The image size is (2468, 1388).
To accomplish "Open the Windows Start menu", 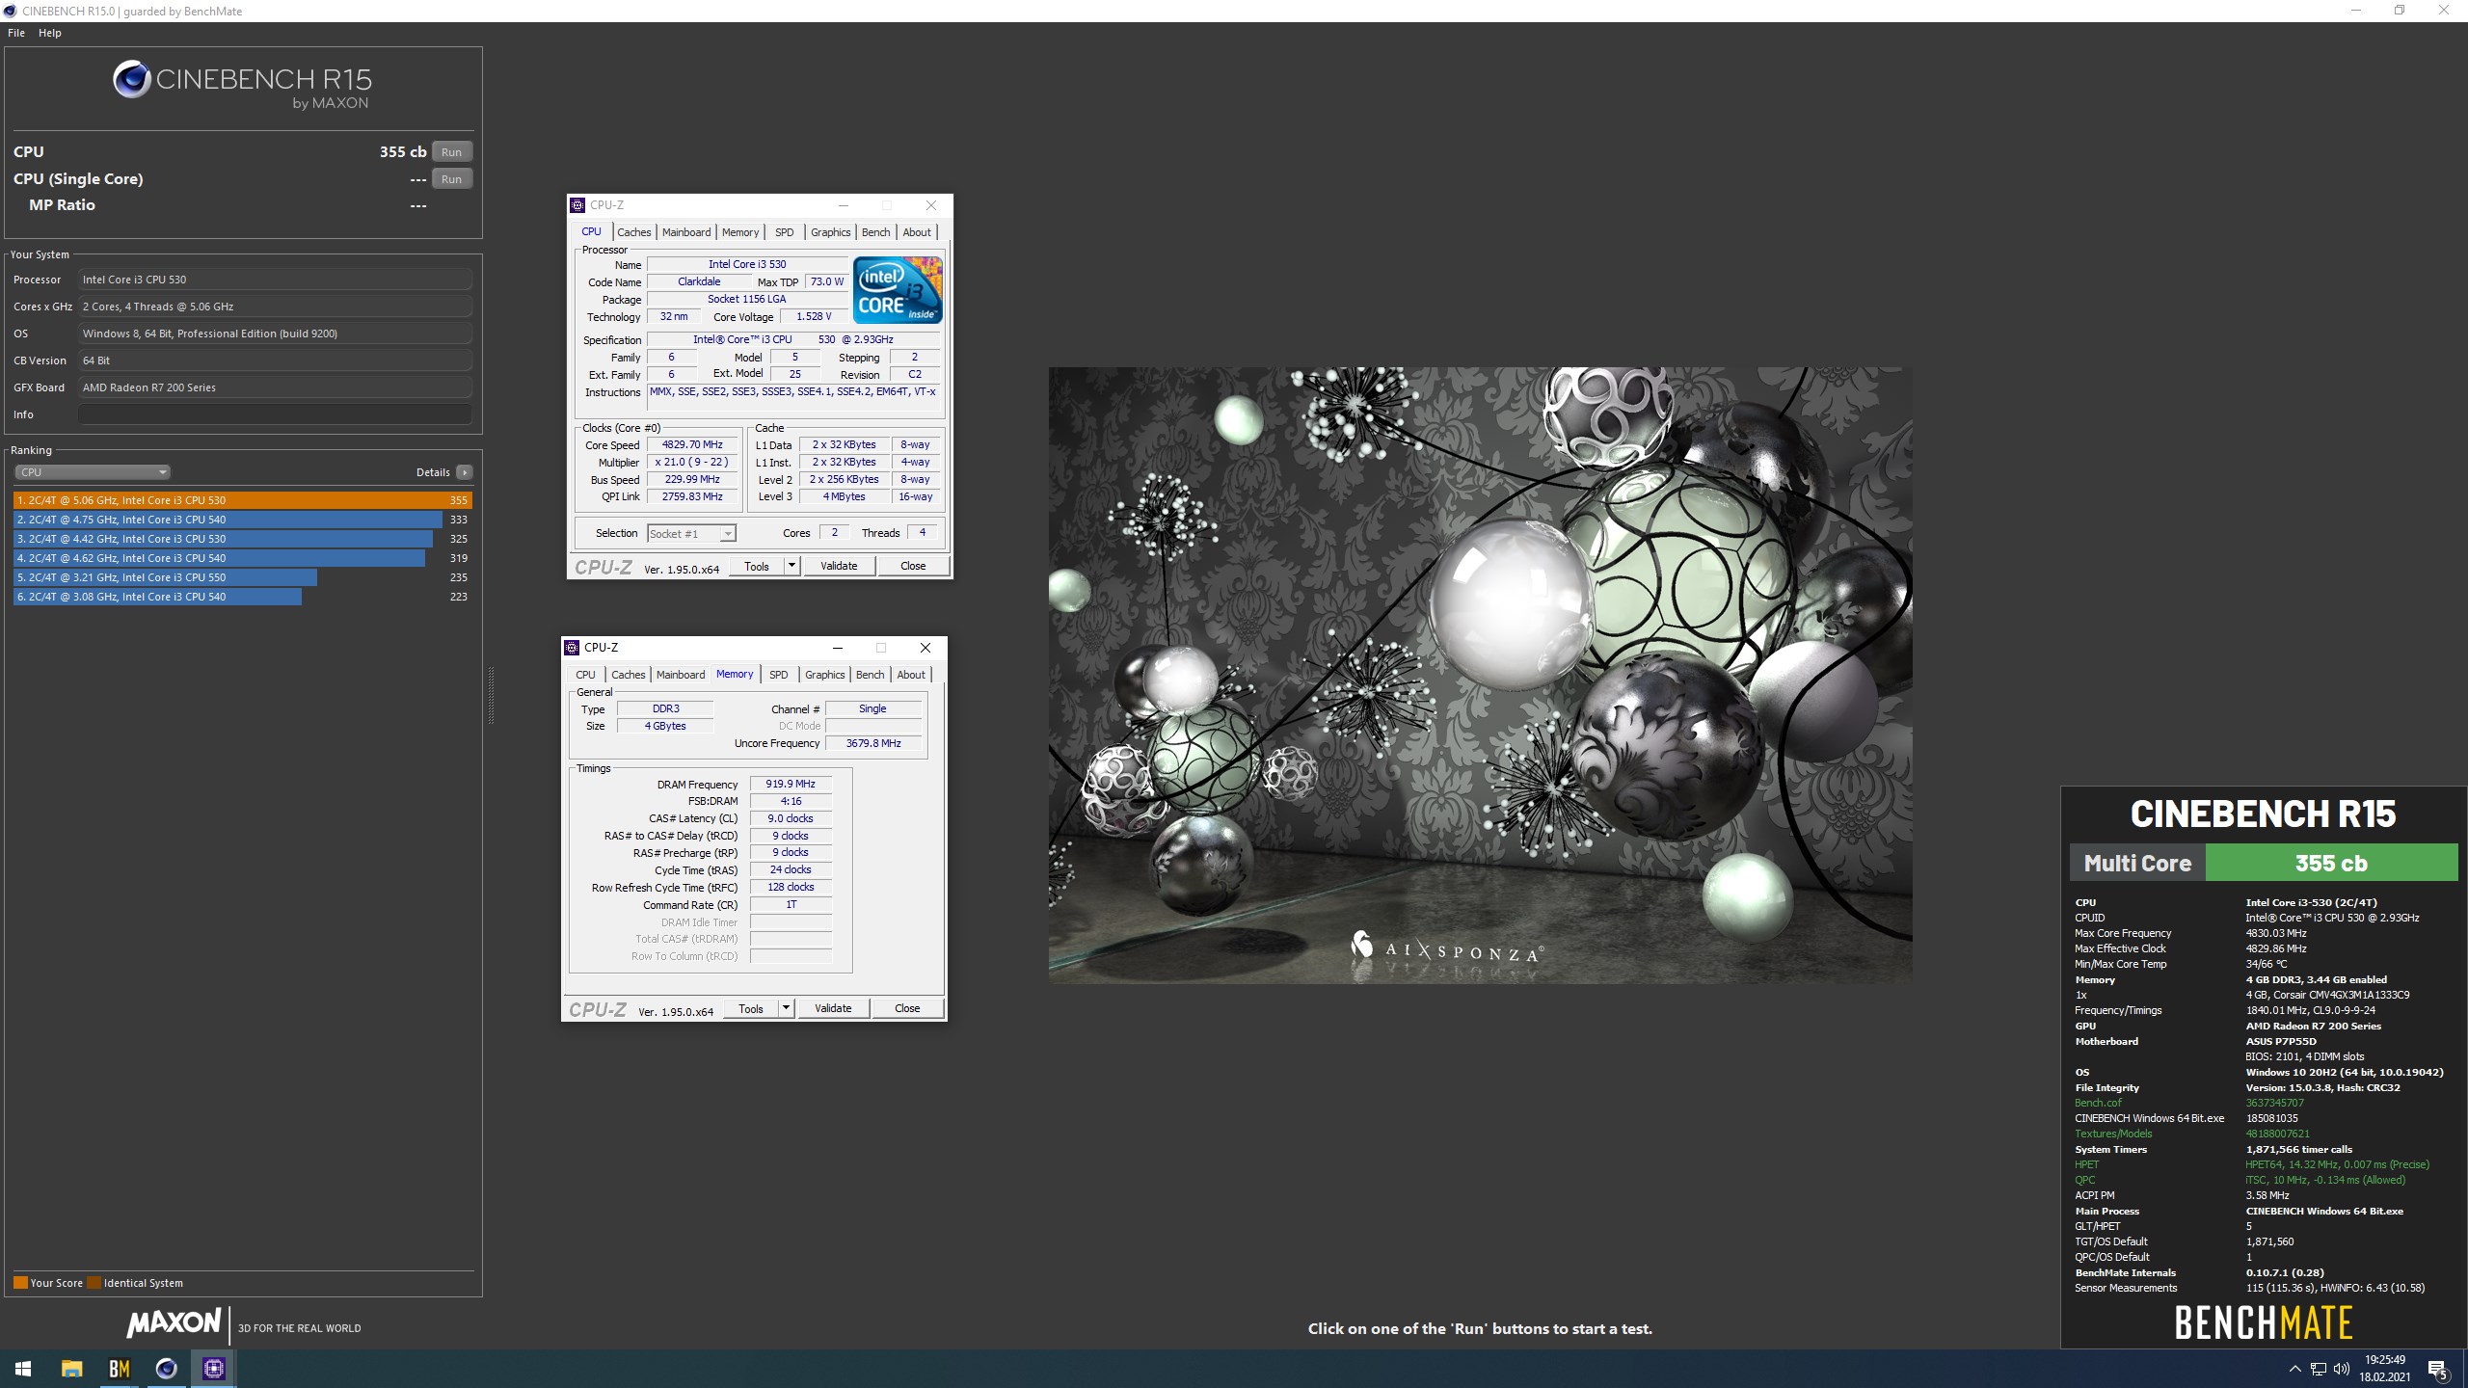I will (x=23, y=1369).
